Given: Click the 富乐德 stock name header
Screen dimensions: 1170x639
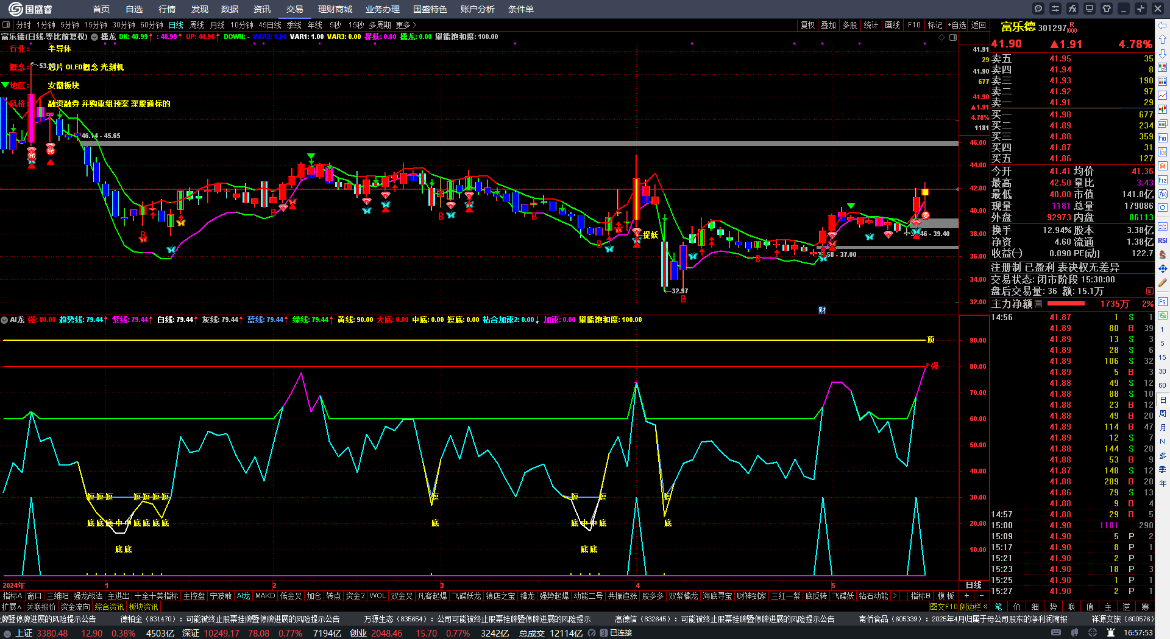Looking at the screenshot, I should tap(1018, 27).
